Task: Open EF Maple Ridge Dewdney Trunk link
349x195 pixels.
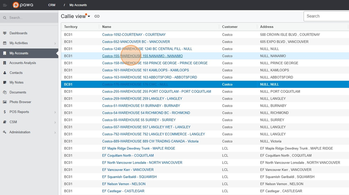Action: (x=139, y=148)
